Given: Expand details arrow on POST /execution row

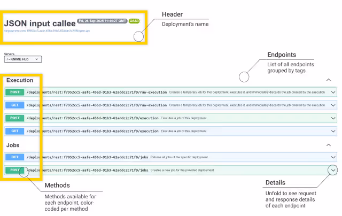Looking at the screenshot, I should click(333, 118).
